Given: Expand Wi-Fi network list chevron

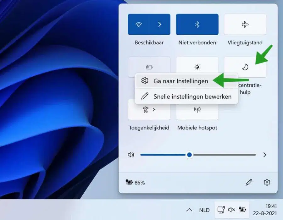Looking at the screenshot, I should click(x=160, y=24).
